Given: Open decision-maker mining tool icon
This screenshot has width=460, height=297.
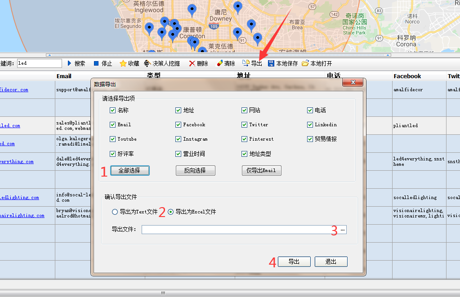Looking at the screenshot, I should click(147, 64).
